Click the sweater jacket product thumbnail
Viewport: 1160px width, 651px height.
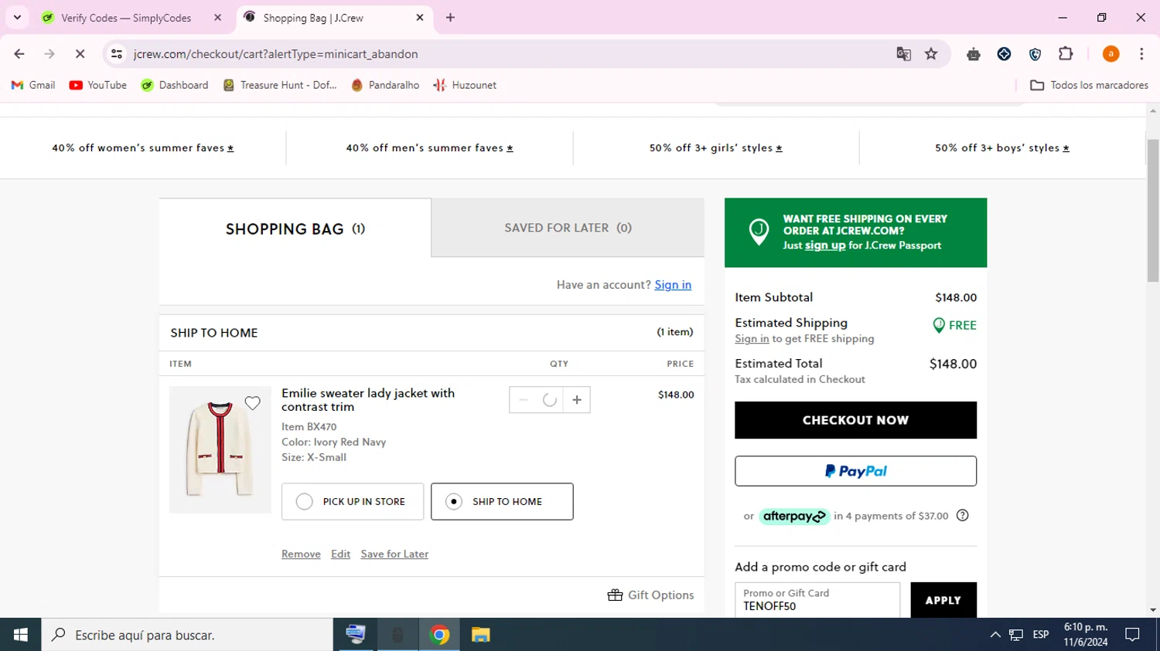220,449
